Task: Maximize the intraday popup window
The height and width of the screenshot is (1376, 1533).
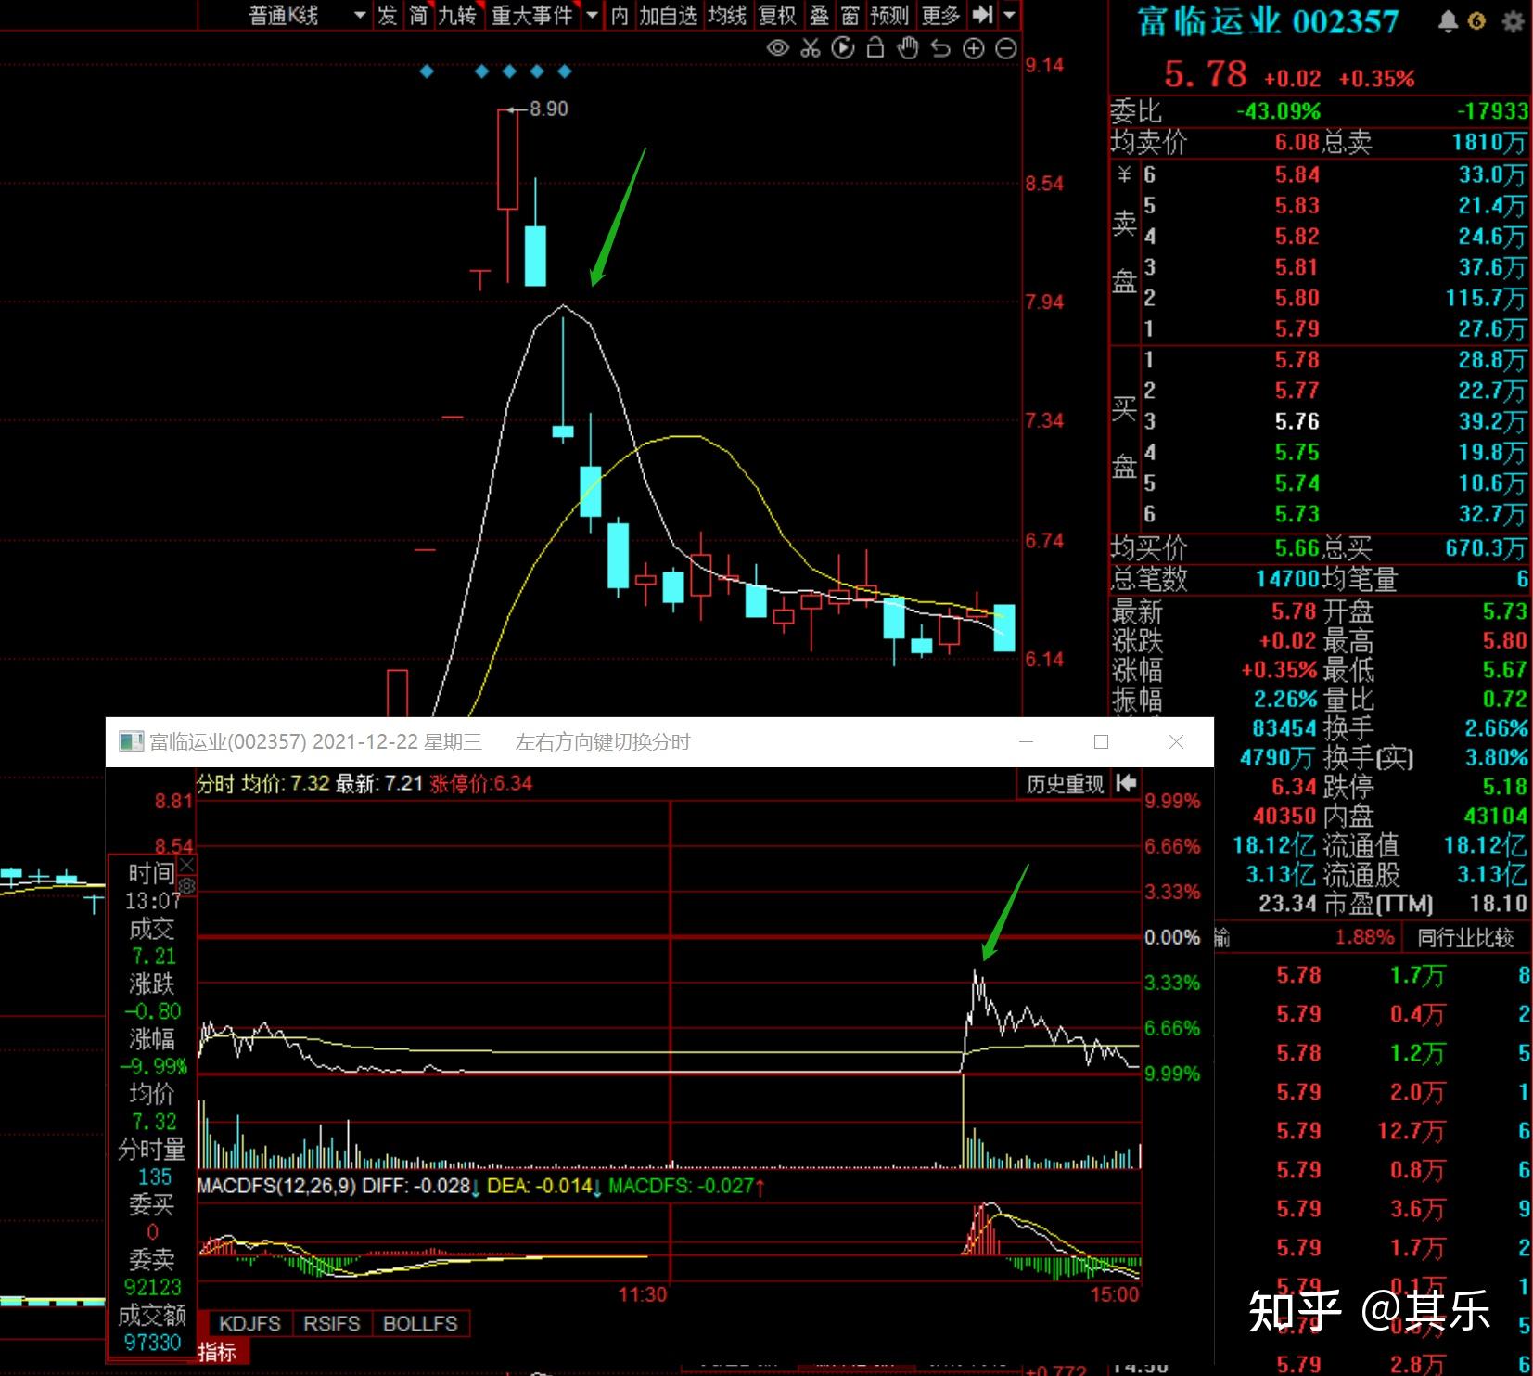Action: pyautogui.click(x=1101, y=741)
